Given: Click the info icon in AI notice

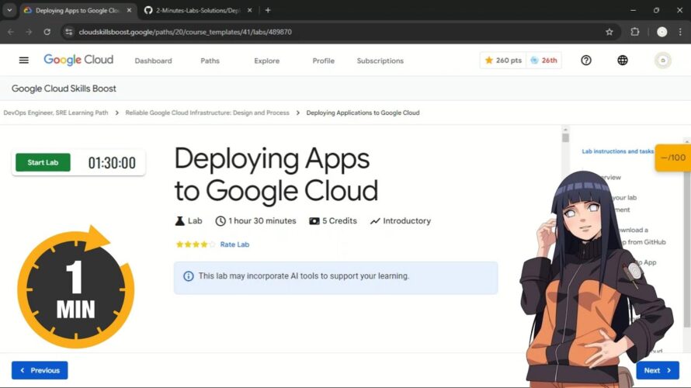Looking at the screenshot, I should [x=188, y=276].
